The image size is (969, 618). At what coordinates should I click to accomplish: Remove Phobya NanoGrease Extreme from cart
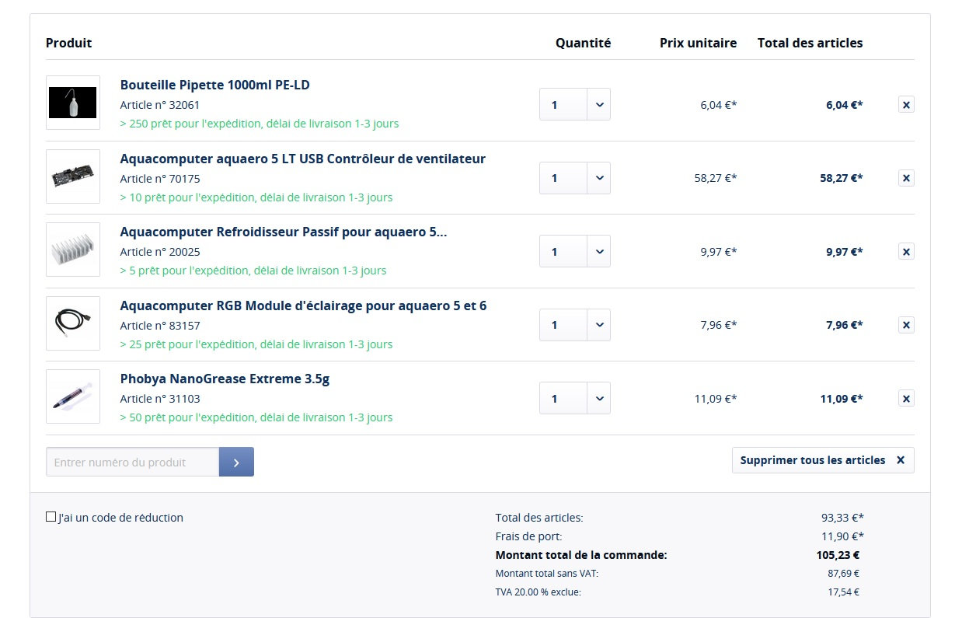point(905,398)
